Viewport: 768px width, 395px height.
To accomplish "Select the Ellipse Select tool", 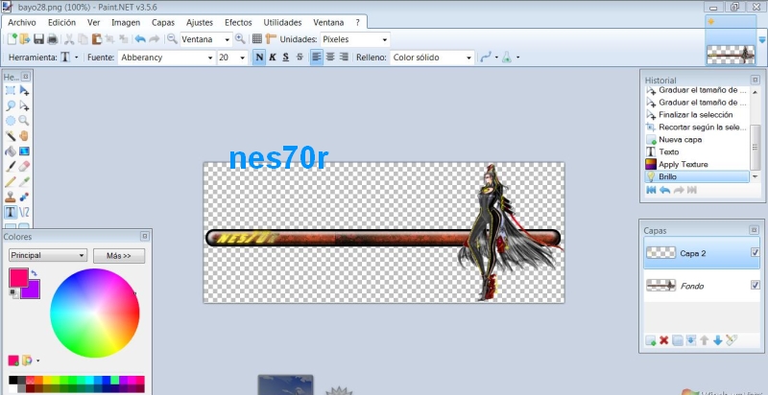I will pos(11,121).
